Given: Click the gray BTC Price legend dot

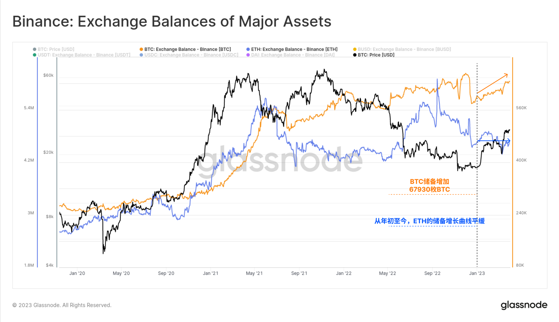Looking at the screenshot, I should click(34, 49).
